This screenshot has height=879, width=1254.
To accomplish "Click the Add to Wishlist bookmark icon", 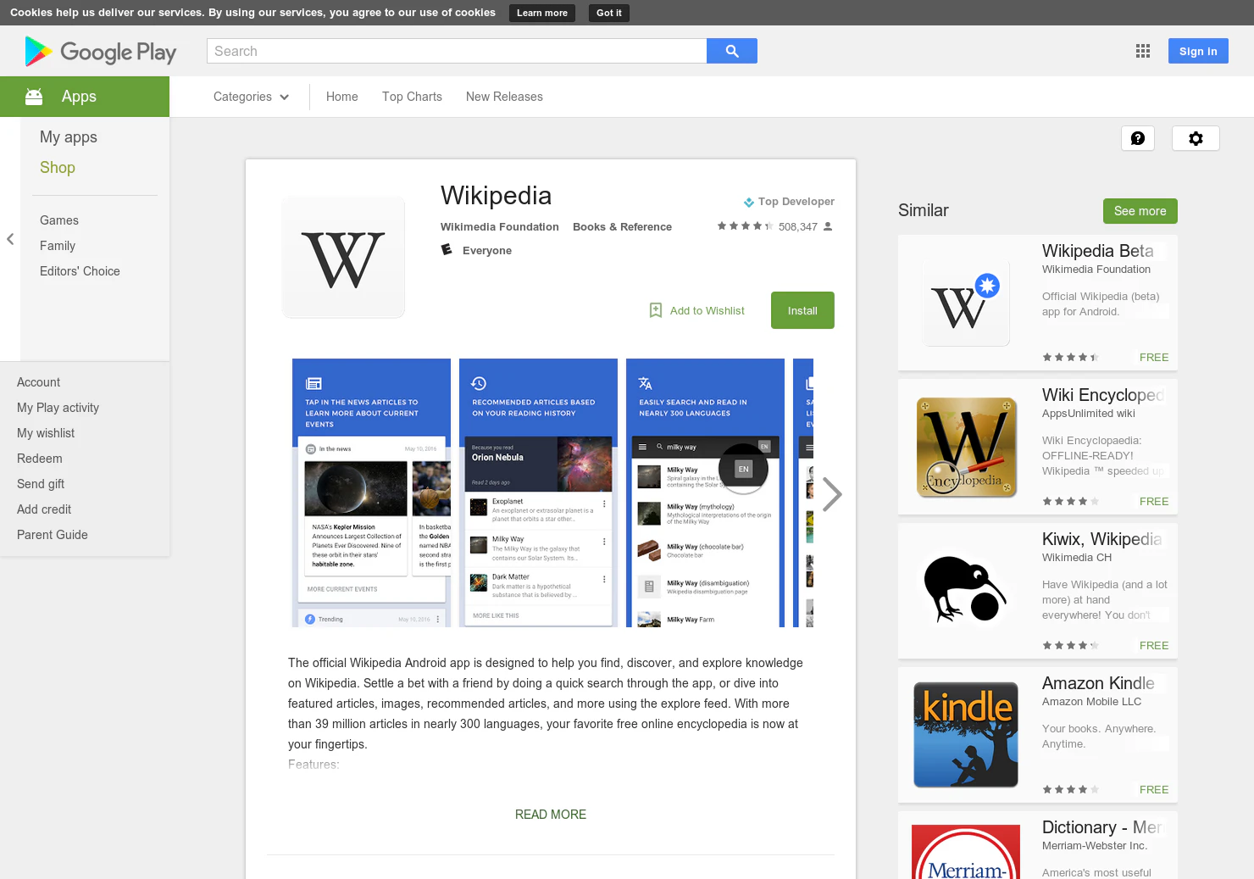I will 656,310.
